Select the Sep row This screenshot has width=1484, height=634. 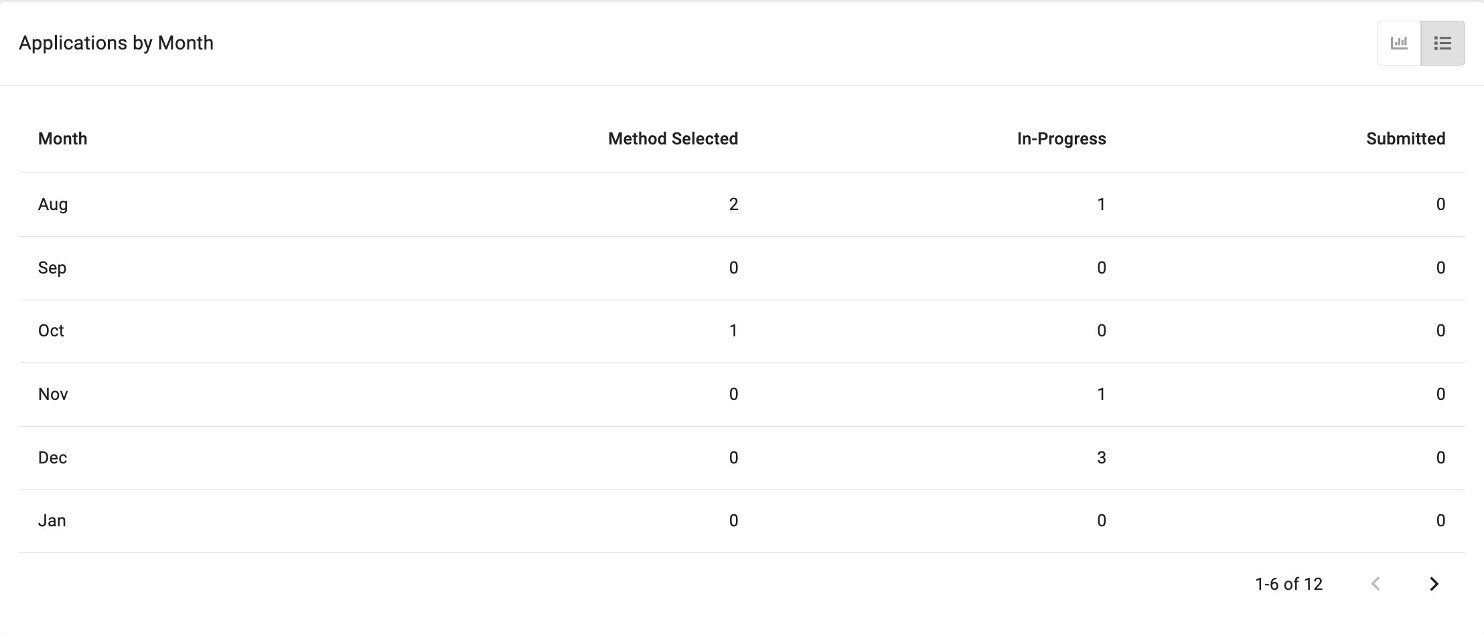(x=742, y=268)
